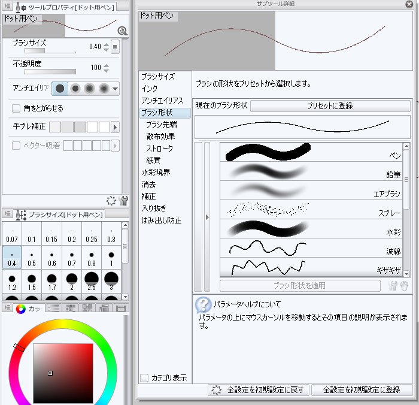Open the 水彩境界 category
Viewport: 419px width, 405px height.
coord(156,173)
